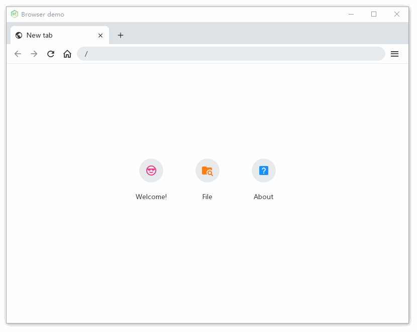Open the About link
This screenshot has height=332, width=417.
264,197
